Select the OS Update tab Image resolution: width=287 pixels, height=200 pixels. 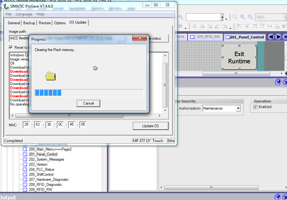(x=78, y=22)
